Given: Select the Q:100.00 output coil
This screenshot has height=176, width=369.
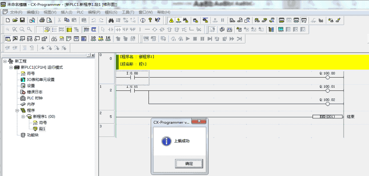Looking at the screenshot, I should pyautogui.click(x=327, y=77).
